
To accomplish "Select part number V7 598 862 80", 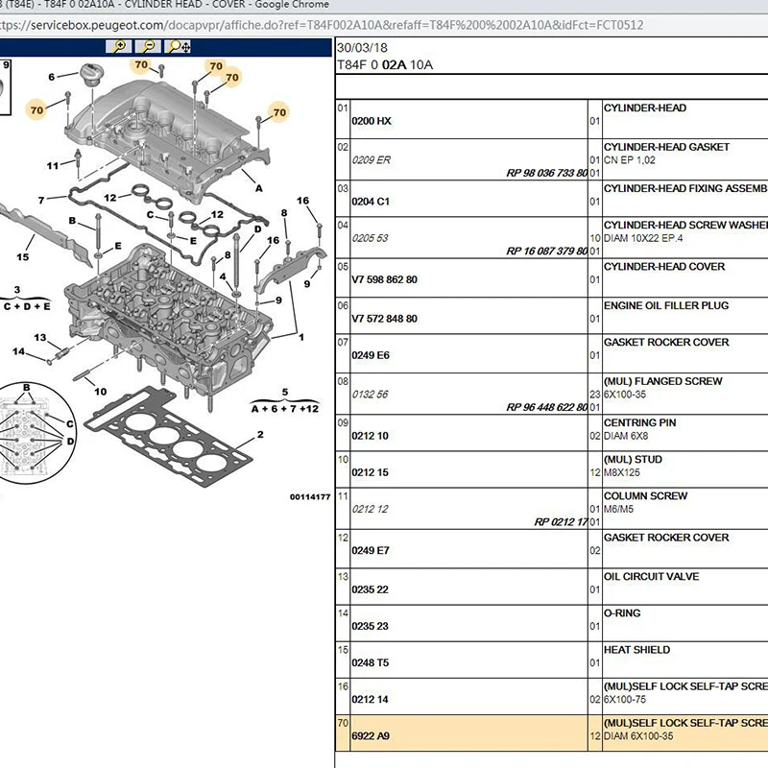I will pos(385,279).
